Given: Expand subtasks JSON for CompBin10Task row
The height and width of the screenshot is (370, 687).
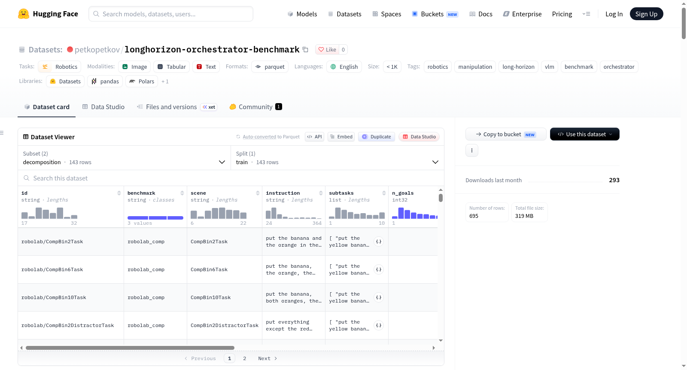Looking at the screenshot, I should click(379, 297).
